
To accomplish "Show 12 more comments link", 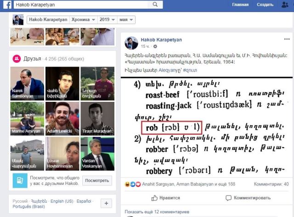I will (x=157, y=212).
